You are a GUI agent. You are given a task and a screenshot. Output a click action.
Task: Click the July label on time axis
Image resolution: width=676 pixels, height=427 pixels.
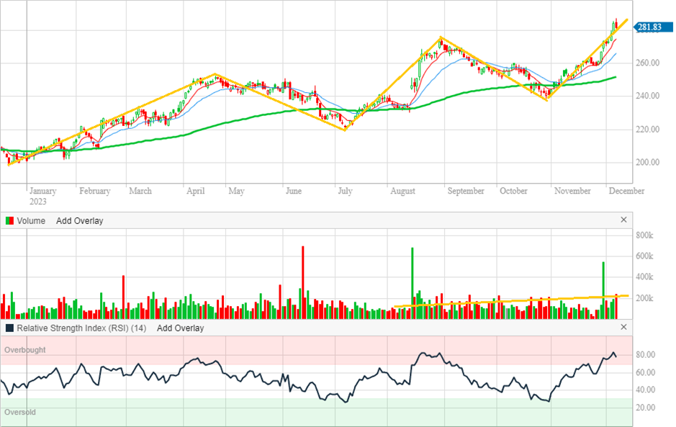coord(345,192)
